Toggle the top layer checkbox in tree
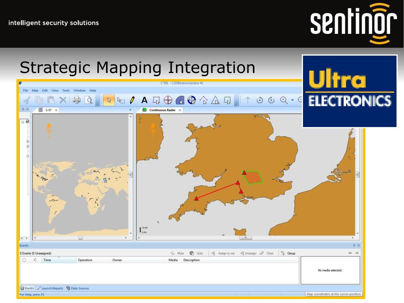 (28, 122)
